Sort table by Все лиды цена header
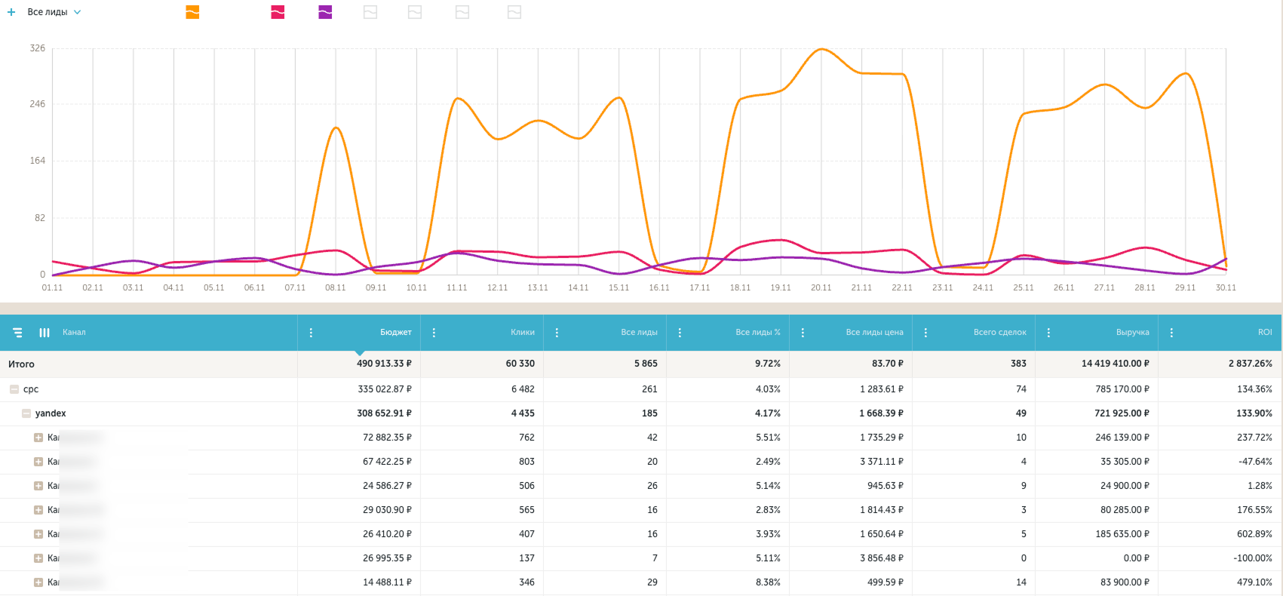This screenshot has width=1283, height=596. (874, 333)
